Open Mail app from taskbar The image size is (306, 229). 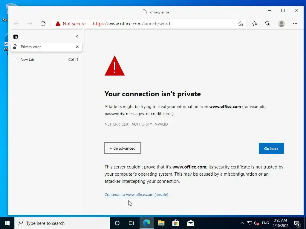pyautogui.click(x=190, y=223)
